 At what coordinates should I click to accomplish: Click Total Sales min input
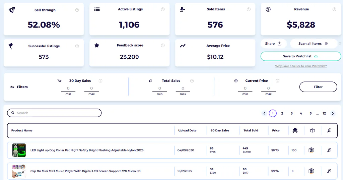(x=160, y=88)
